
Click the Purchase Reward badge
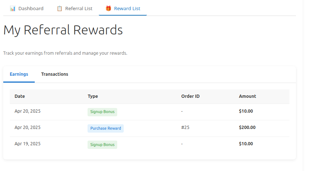(106, 128)
